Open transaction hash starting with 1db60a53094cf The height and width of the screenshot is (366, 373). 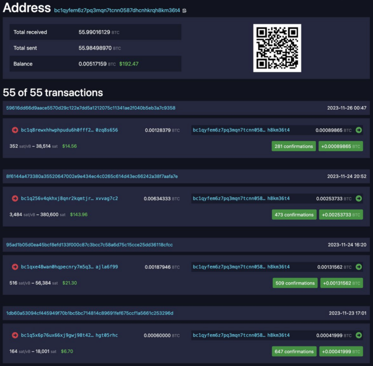point(90,313)
